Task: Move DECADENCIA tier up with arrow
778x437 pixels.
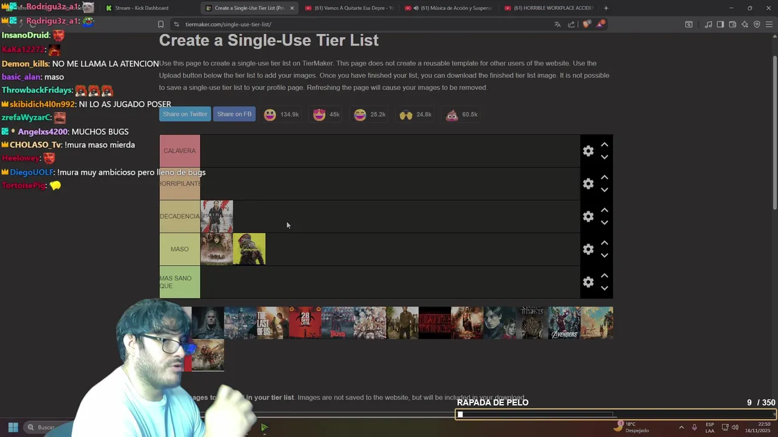Action: 604,210
